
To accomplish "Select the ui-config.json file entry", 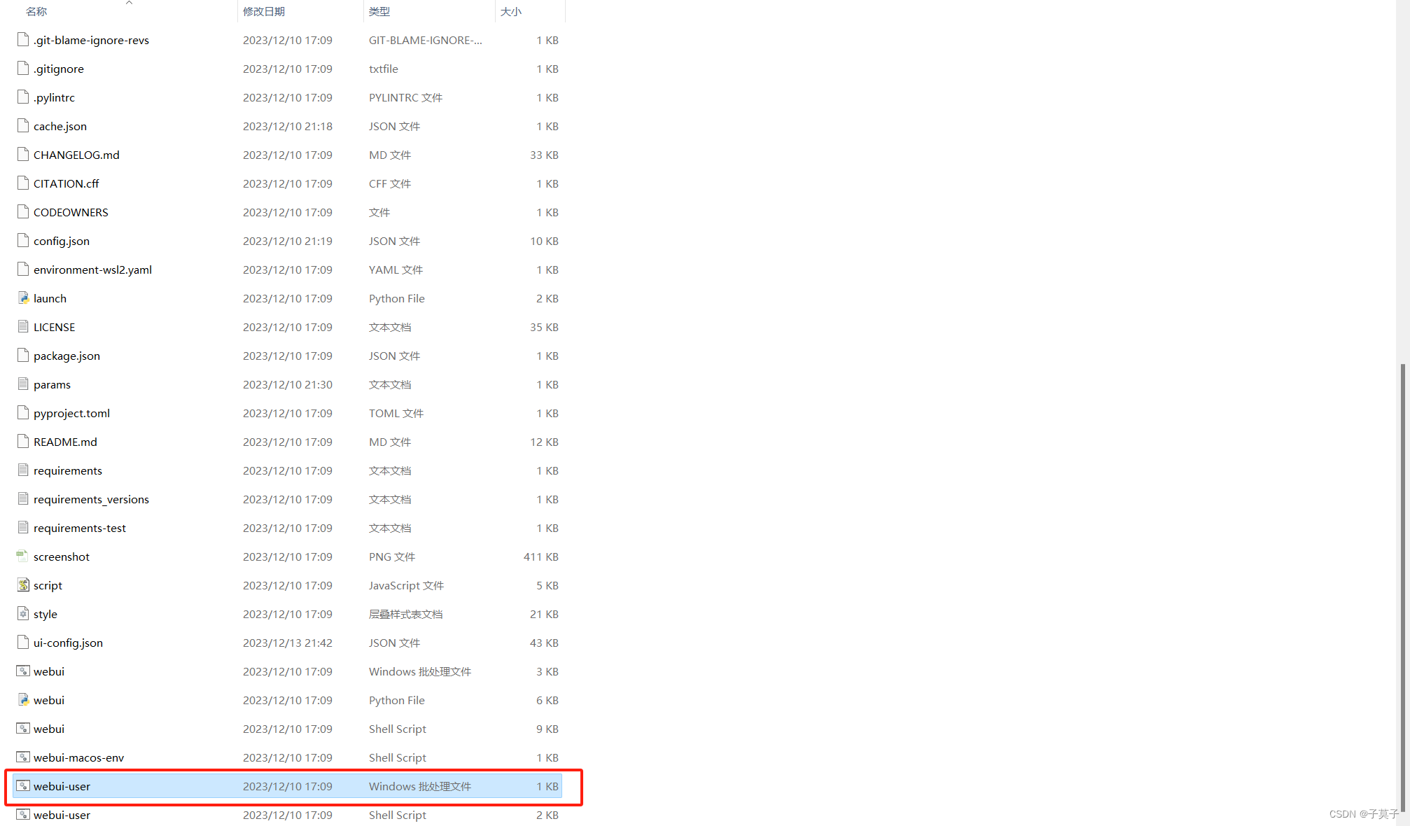I will point(68,643).
